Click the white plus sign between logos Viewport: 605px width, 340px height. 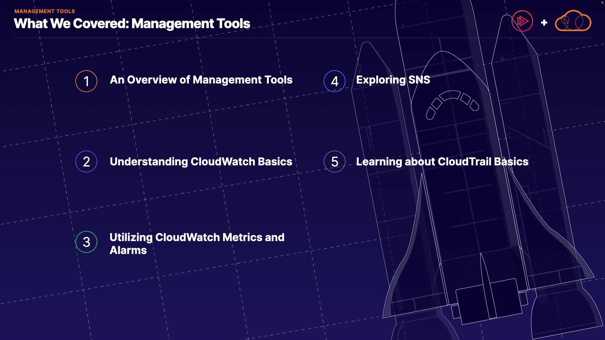click(544, 23)
